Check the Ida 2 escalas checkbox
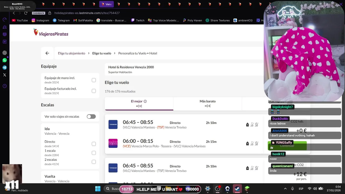The height and width of the screenshot is (194, 345). pos(94,162)
